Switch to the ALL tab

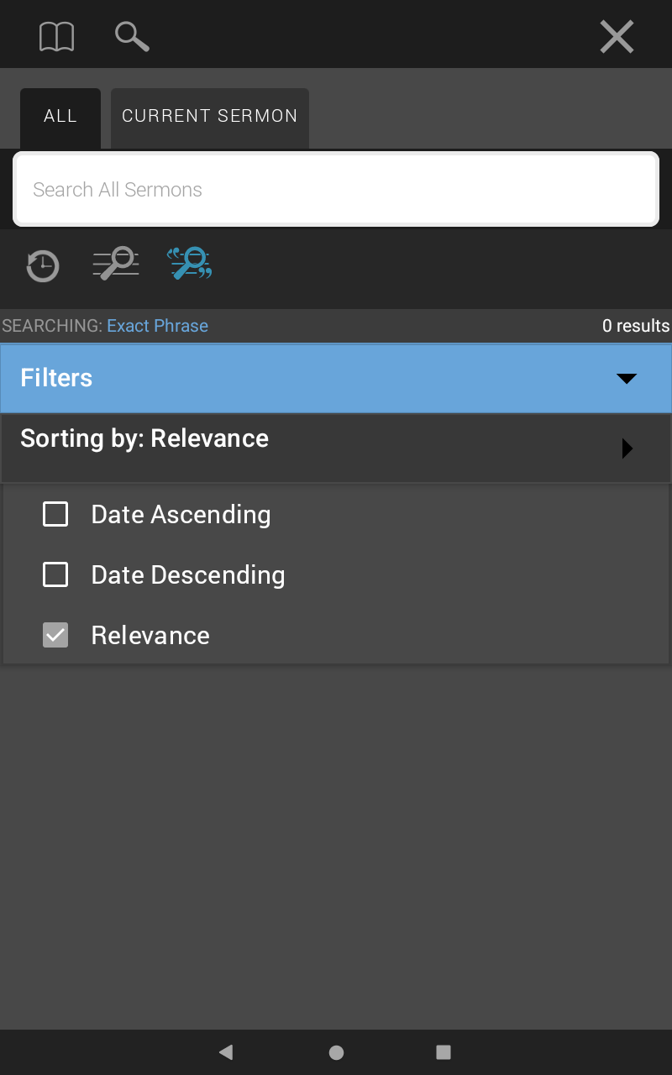[60, 118]
